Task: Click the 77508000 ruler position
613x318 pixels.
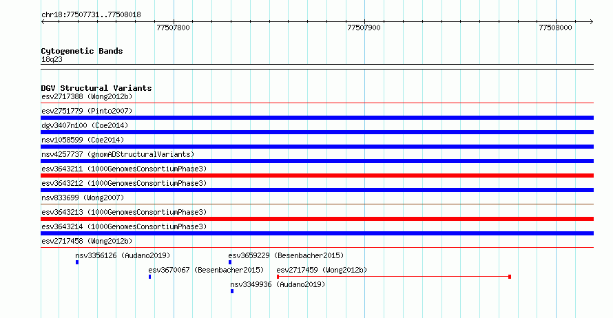Action: [x=555, y=28]
